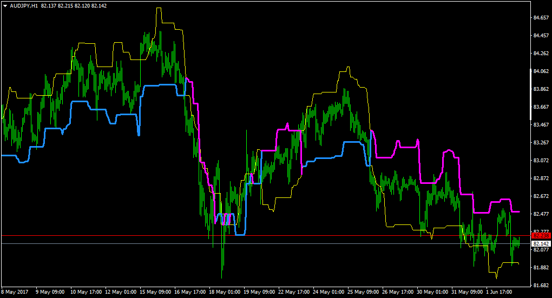
Task: Click the 22 May 17:00 time label
Action: click(x=294, y=292)
